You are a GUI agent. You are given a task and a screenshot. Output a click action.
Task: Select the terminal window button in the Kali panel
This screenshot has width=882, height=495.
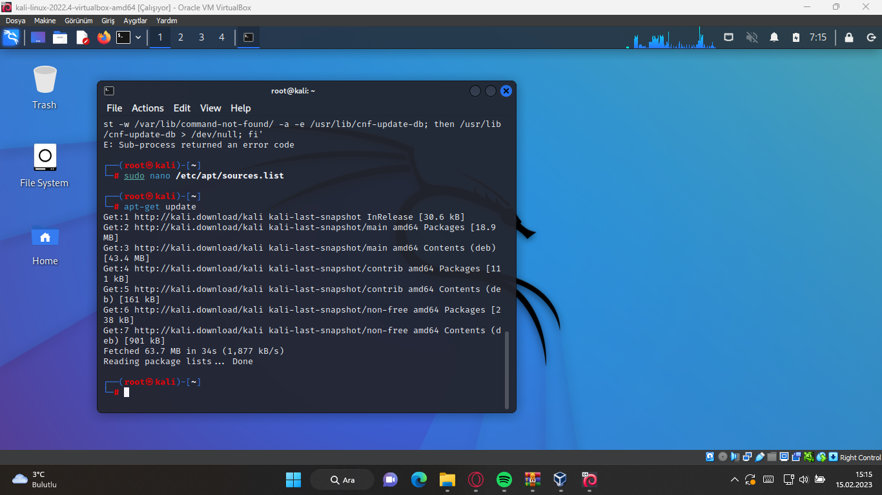pos(249,37)
